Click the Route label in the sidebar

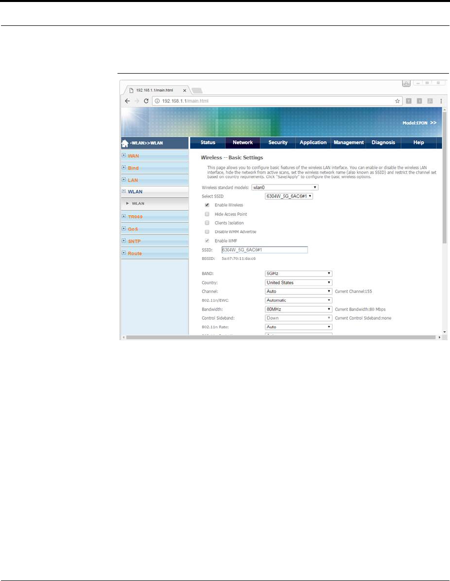point(135,254)
